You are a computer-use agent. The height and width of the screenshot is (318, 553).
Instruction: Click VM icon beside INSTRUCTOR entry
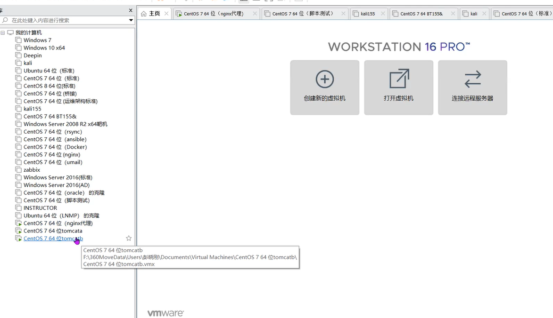coord(18,208)
